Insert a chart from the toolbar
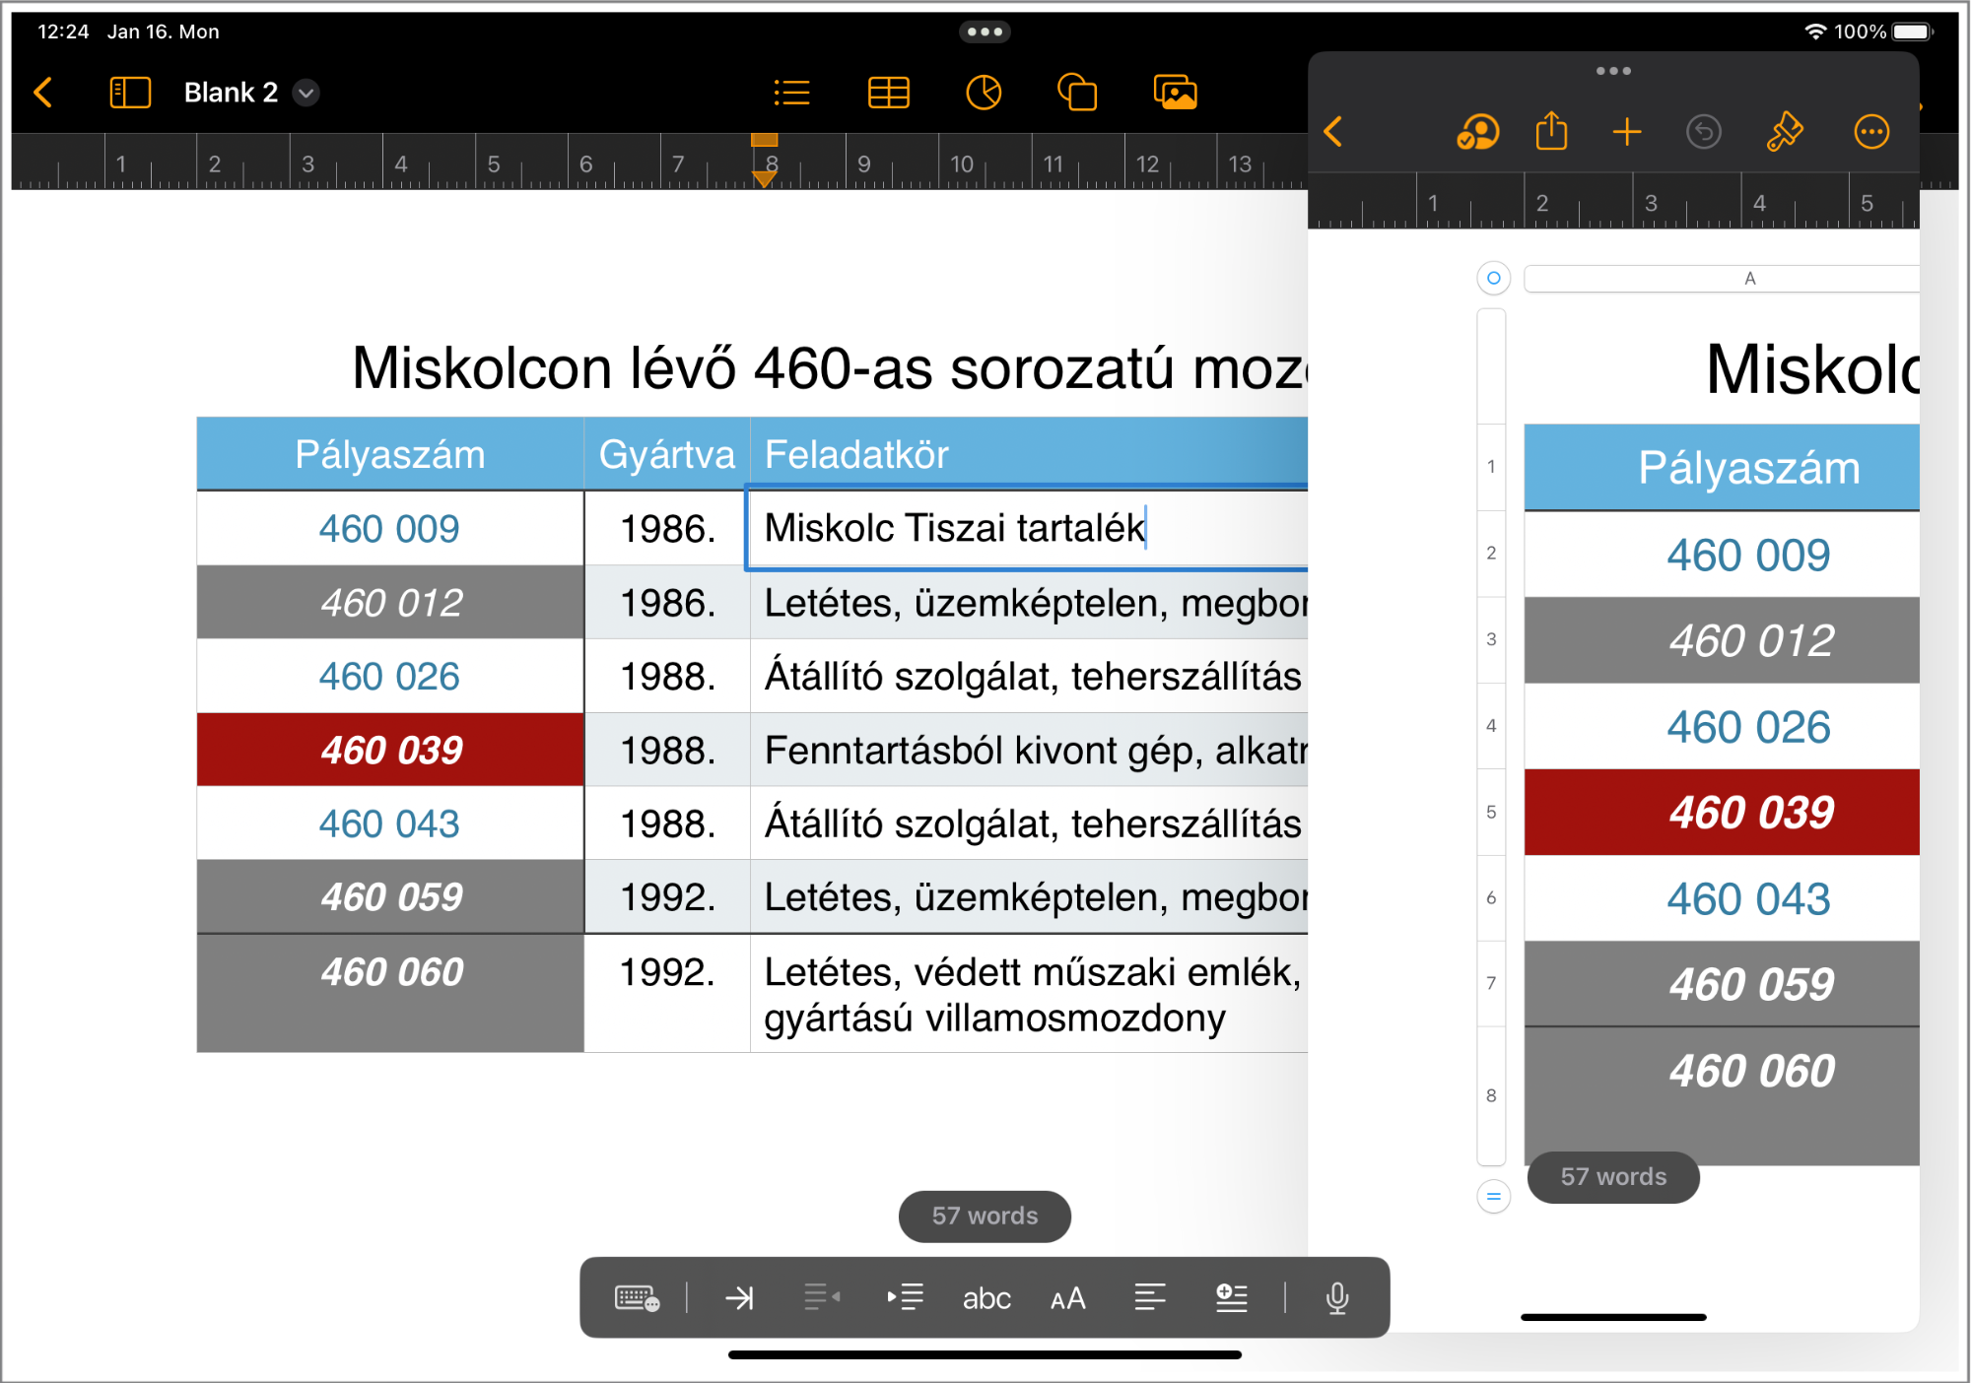 [x=984, y=93]
